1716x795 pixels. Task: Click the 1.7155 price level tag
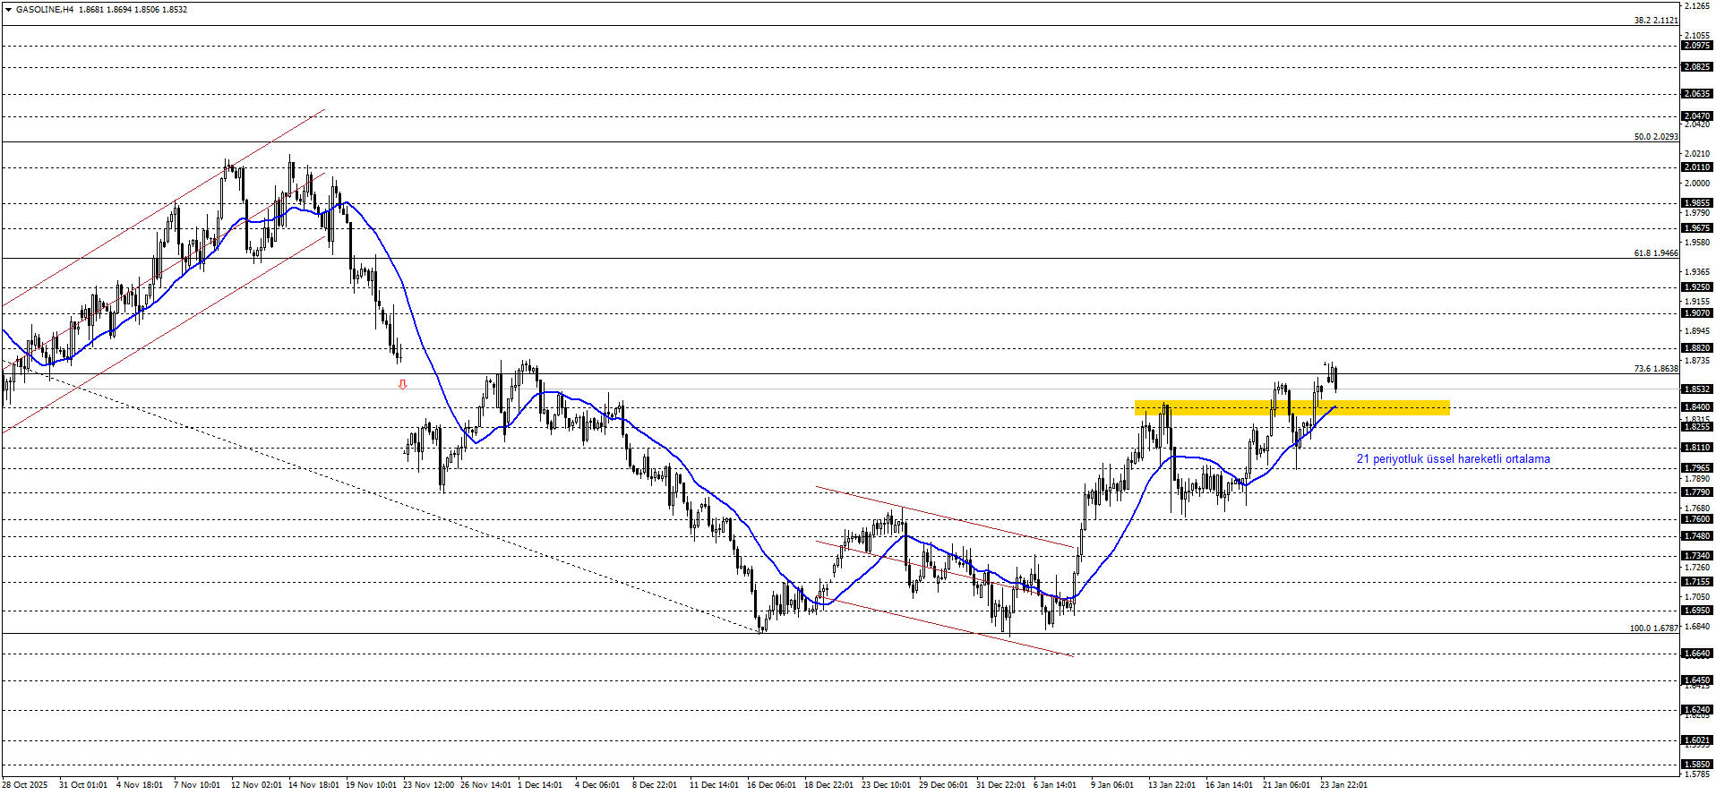coord(1697,582)
